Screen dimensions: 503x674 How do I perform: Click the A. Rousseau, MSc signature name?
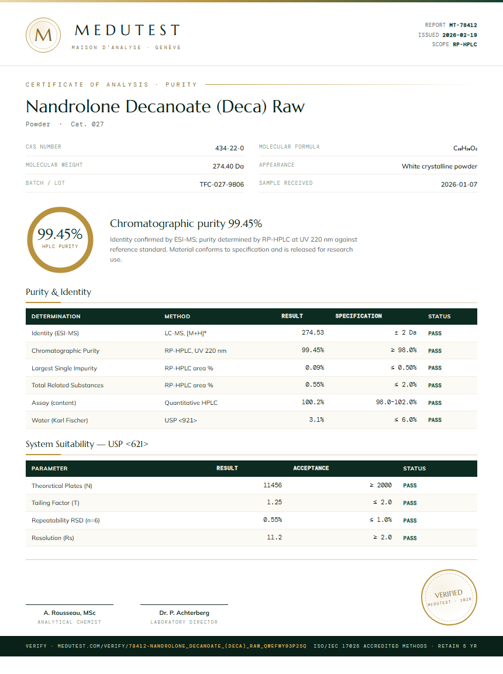[70, 613]
